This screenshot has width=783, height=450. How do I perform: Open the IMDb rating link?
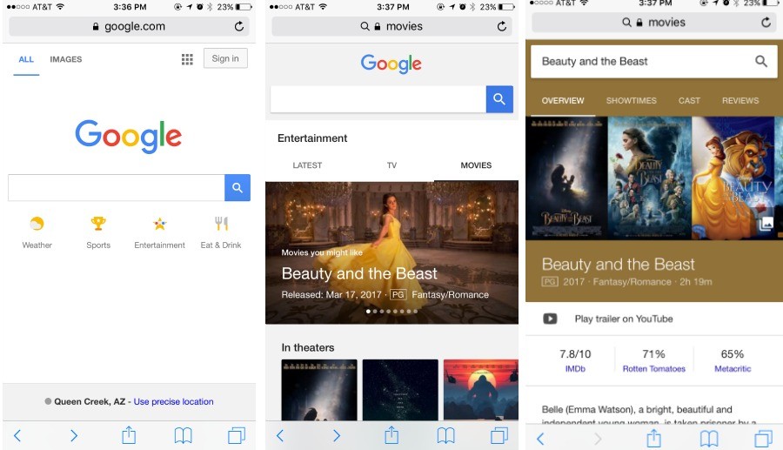tap(575, 368)
